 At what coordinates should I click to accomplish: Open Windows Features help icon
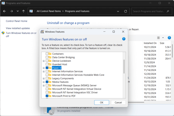pyautogui.click(x=124, y=39)
